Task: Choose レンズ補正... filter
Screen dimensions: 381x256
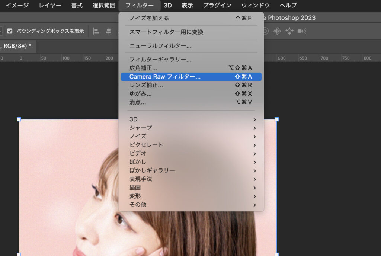Action: 191,85
